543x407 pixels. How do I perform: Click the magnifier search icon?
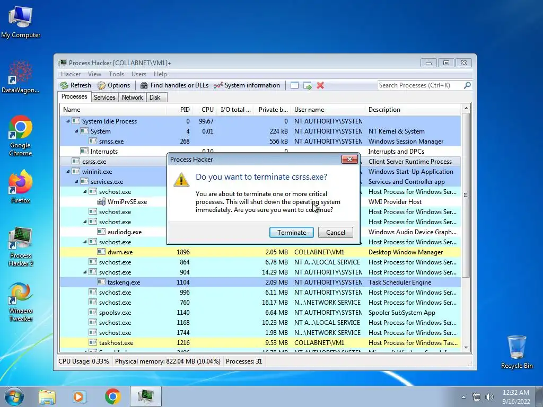[x=467, y=85]
